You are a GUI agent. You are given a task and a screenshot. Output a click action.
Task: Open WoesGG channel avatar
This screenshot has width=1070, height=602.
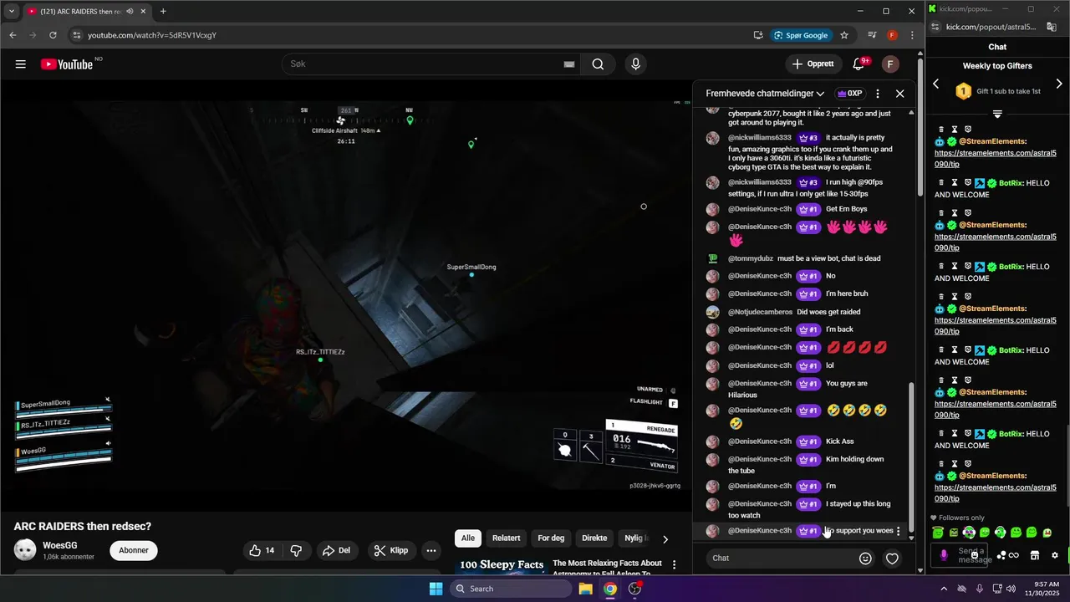pyautogui.click(x=26, y=550)
